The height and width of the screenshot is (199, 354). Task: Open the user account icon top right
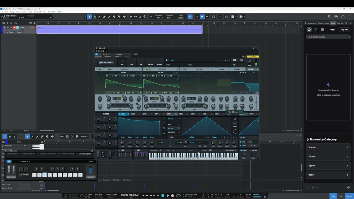(329, 17)
